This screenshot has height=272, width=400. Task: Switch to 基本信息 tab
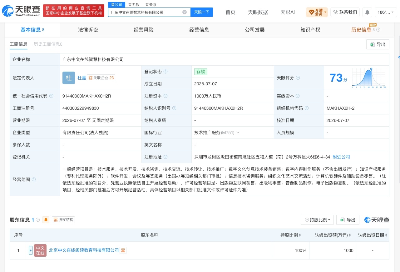tap(32, 30)
